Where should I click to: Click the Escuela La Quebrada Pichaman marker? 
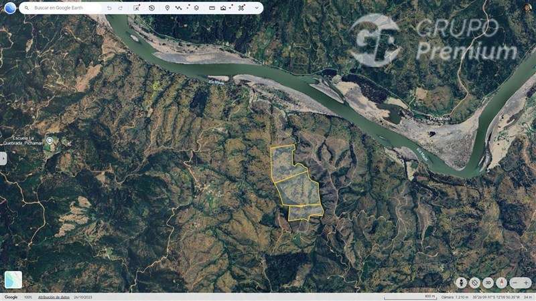[50, 140]
